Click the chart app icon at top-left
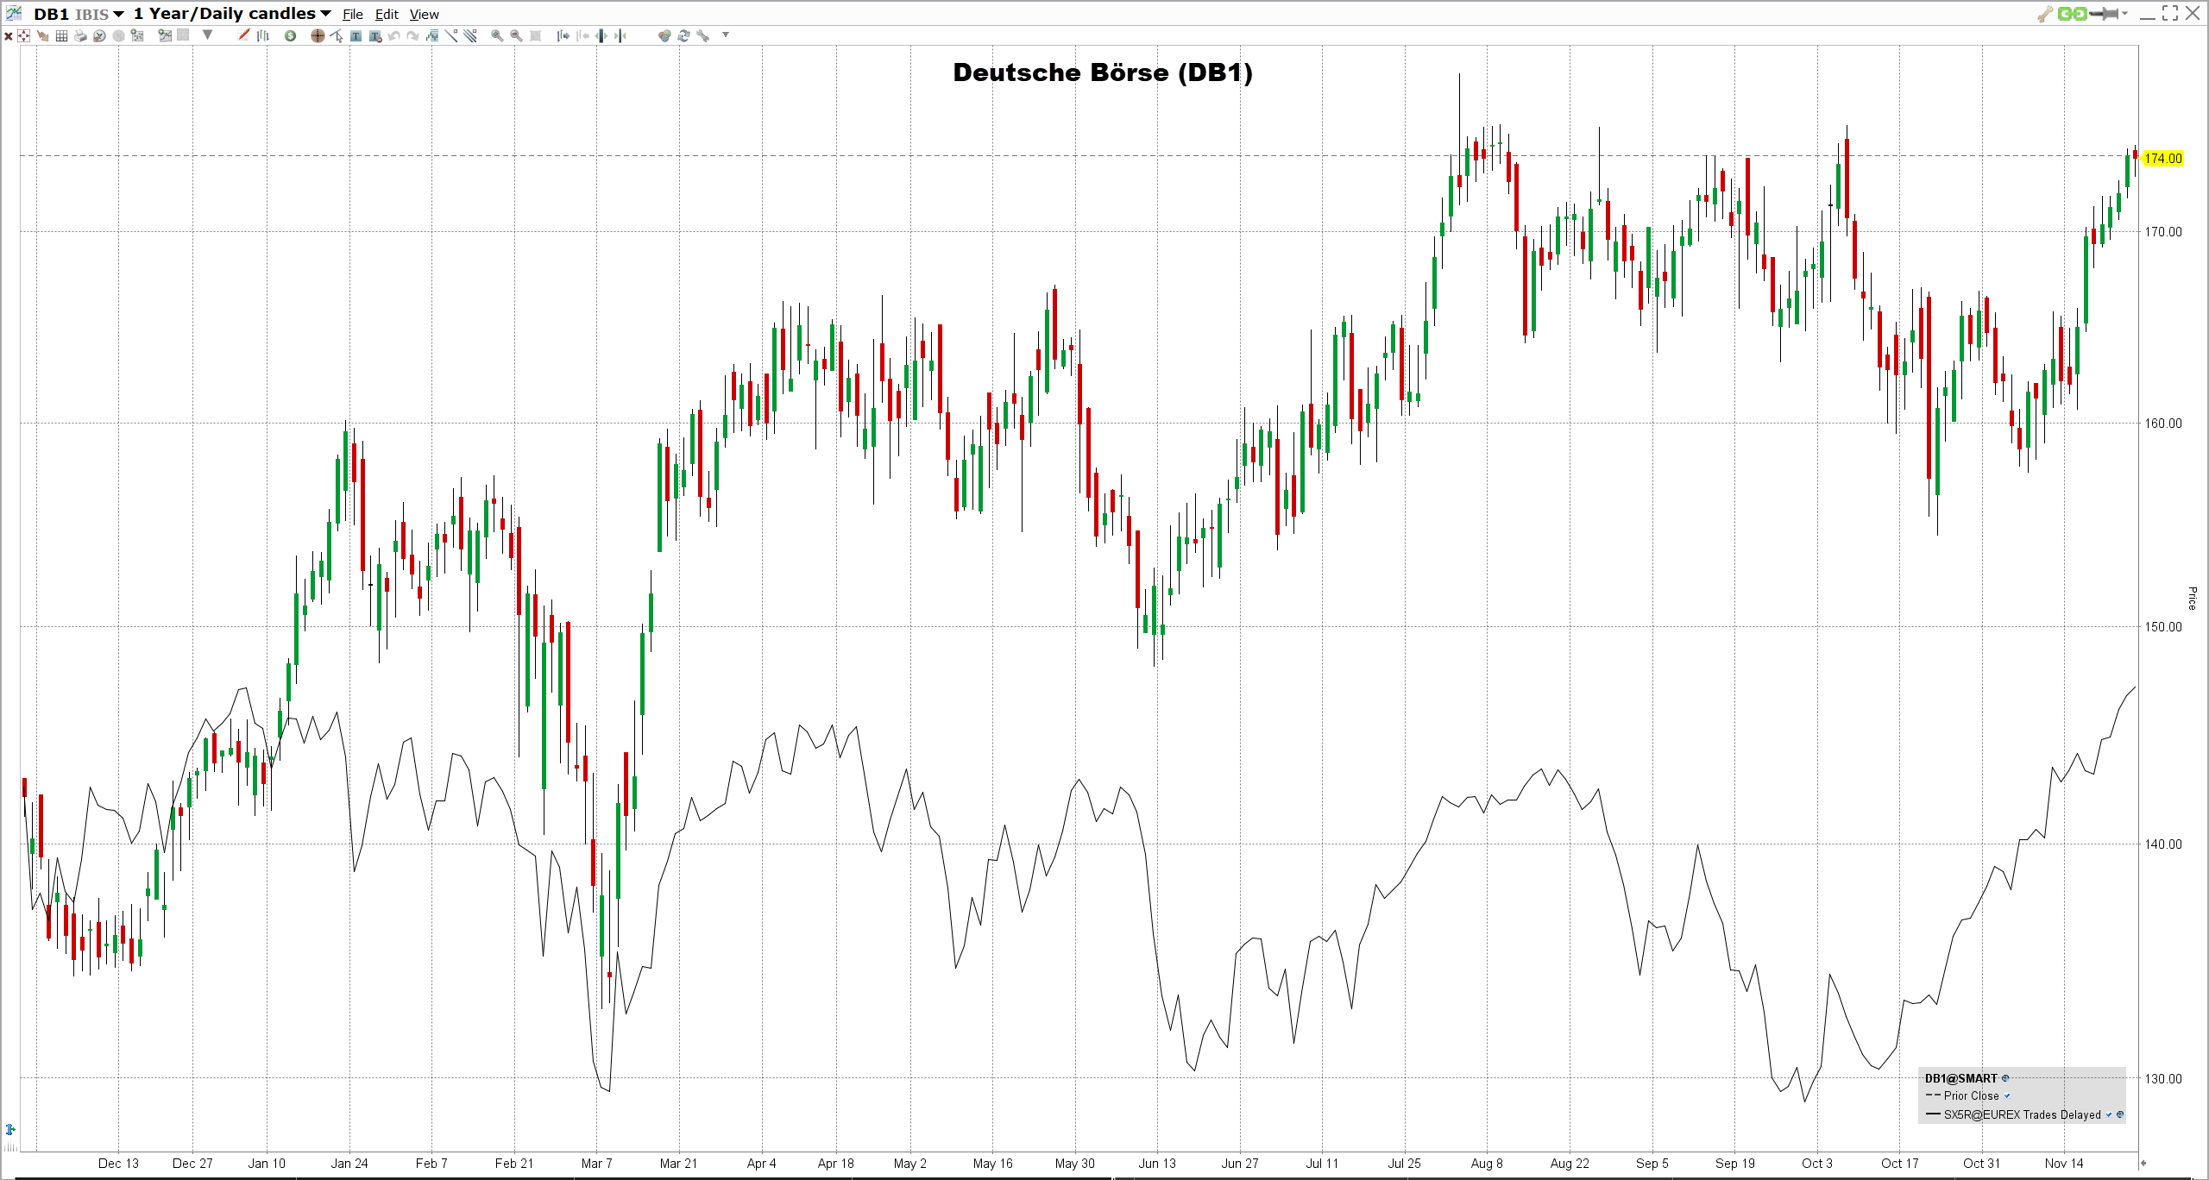2209x1180 pixels. click(14, 13)
